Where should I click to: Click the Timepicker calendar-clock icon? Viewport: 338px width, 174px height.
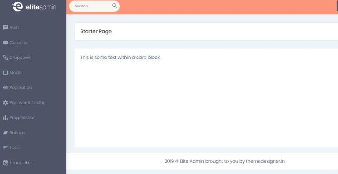[5, 163]
